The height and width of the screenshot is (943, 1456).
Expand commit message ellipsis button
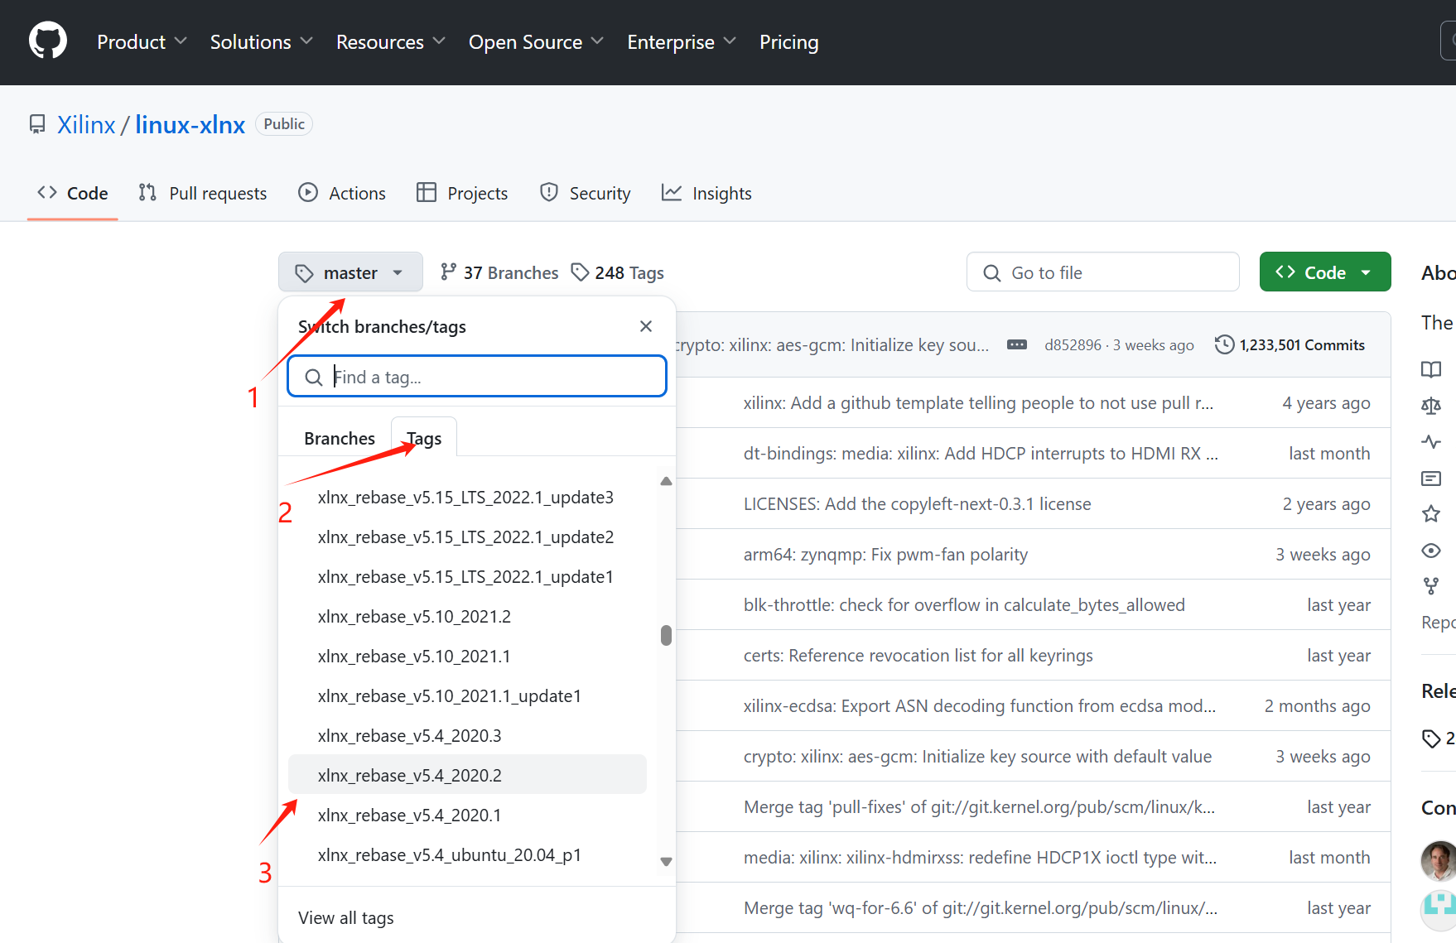tap(1017, 345)
